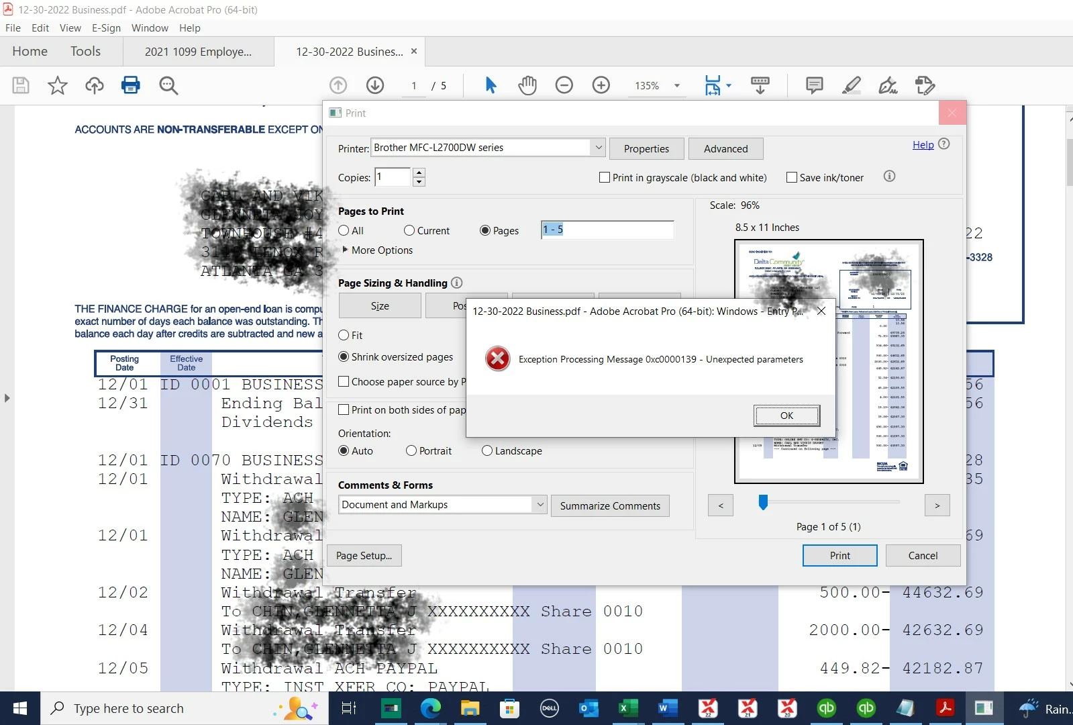Tick Print on both sides checkbox

pyautogui.click(x=344, y=409)
